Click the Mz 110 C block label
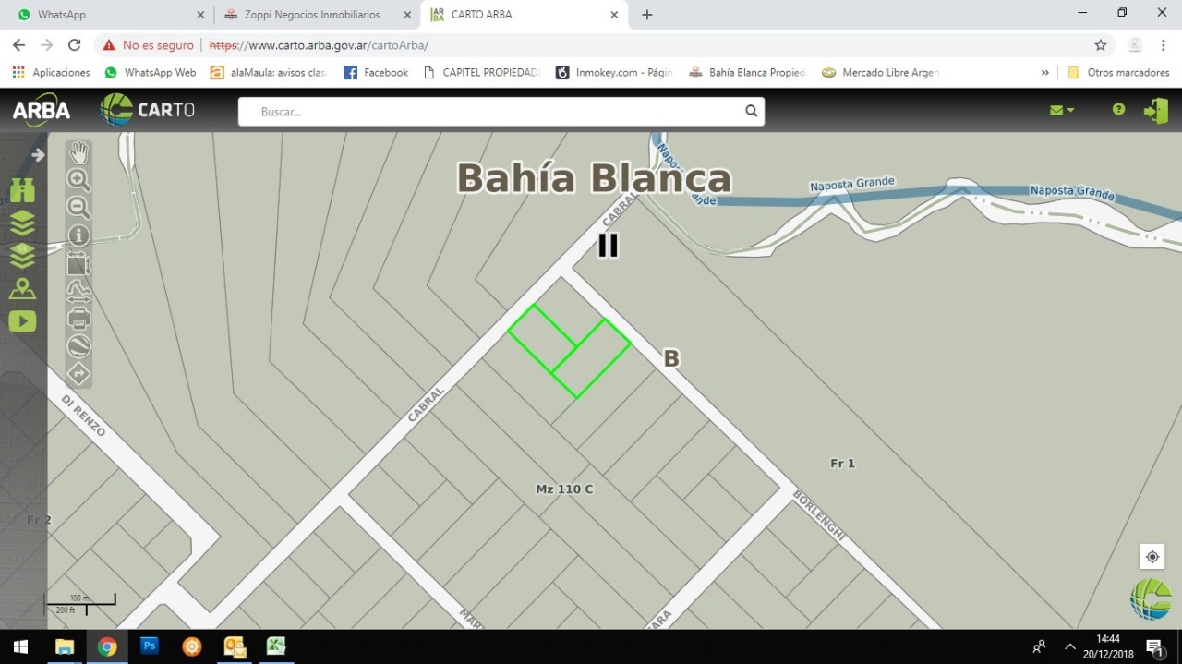The height and width of the screenshot is (664, 1182). 564,489
